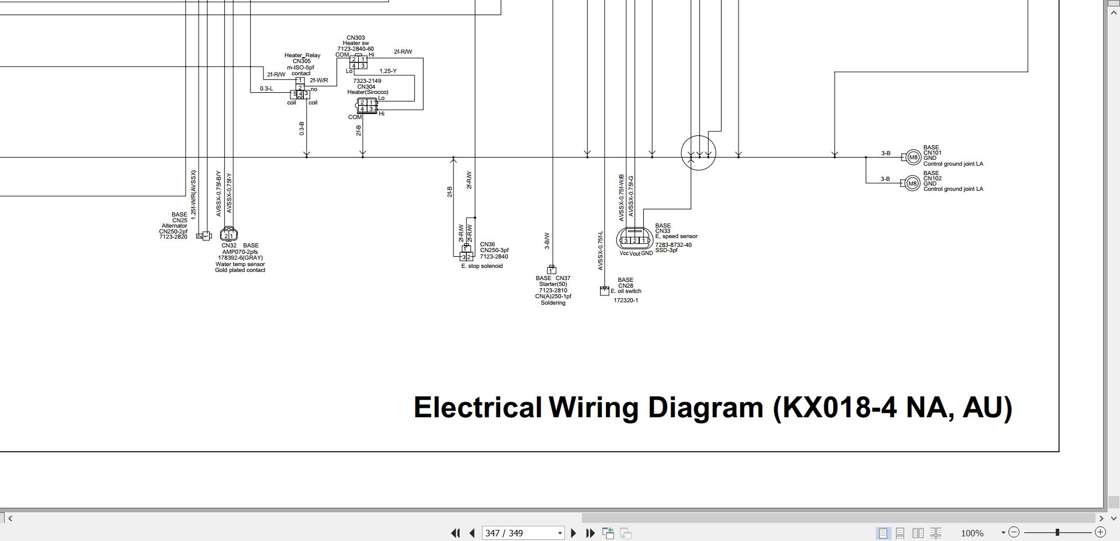Select two-page facing layout
Screen dimensions: 1120x541
click(918, 533)
